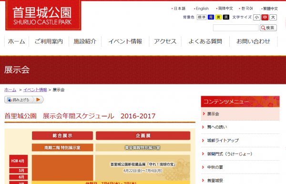Open the よくある質問 menu item
Viewport: 286px width, 184px height.
(205, 41)
